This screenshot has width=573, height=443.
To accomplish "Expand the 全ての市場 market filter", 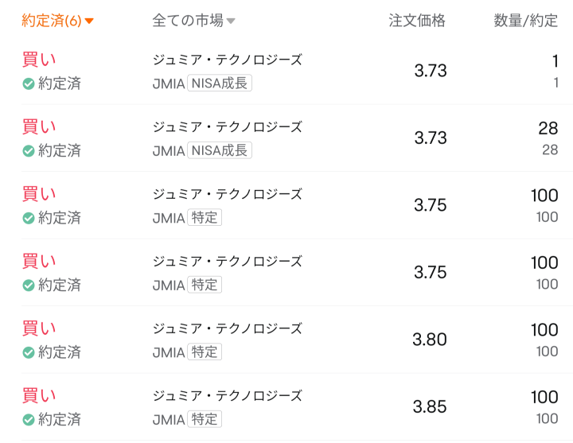I will [x=193, y=21].
